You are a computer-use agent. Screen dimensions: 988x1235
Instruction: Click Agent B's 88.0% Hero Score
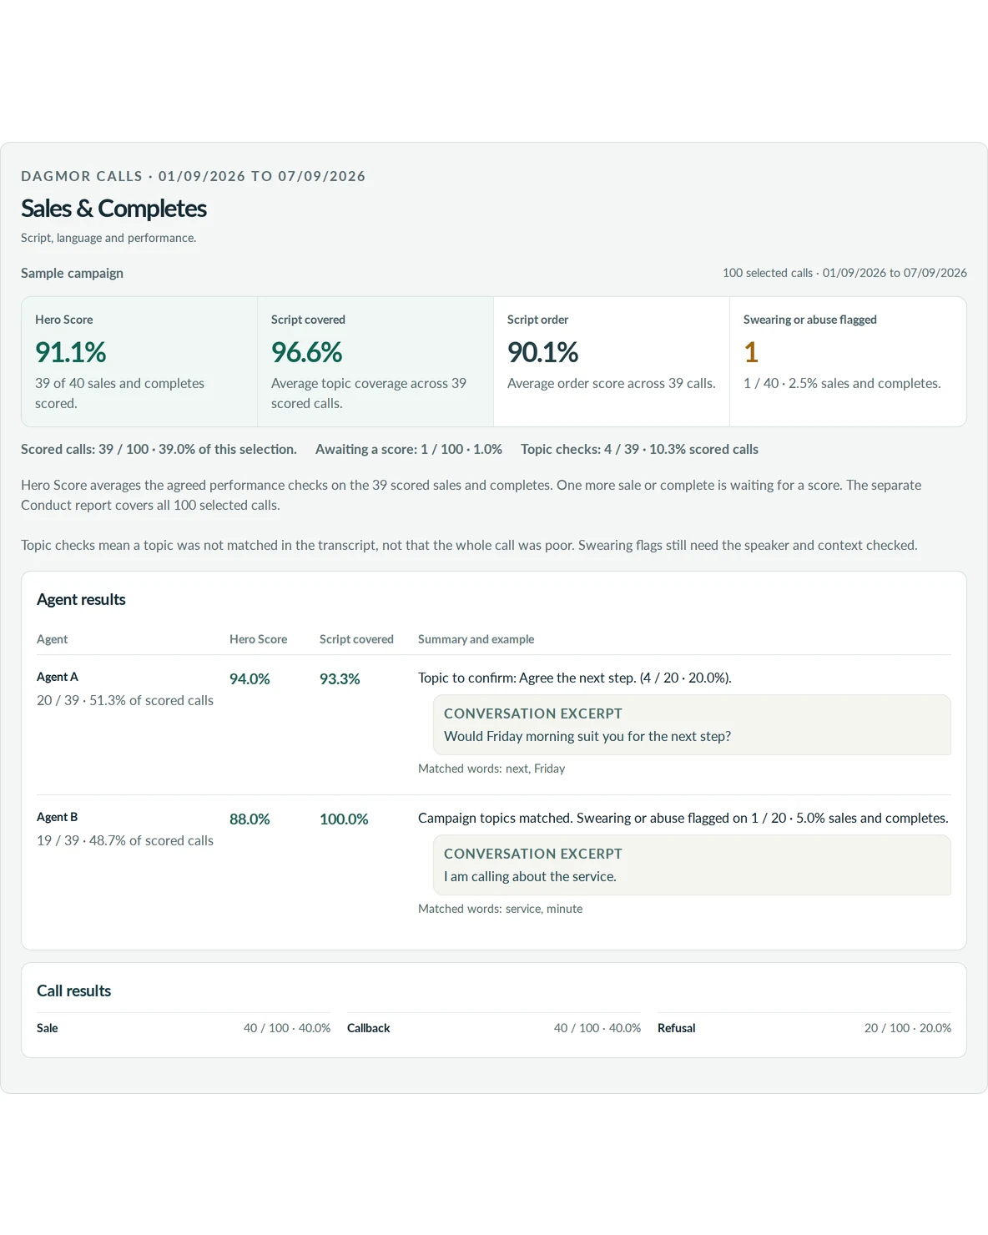250,819
